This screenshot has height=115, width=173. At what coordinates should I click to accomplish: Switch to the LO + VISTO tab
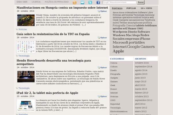click(146, 8)
